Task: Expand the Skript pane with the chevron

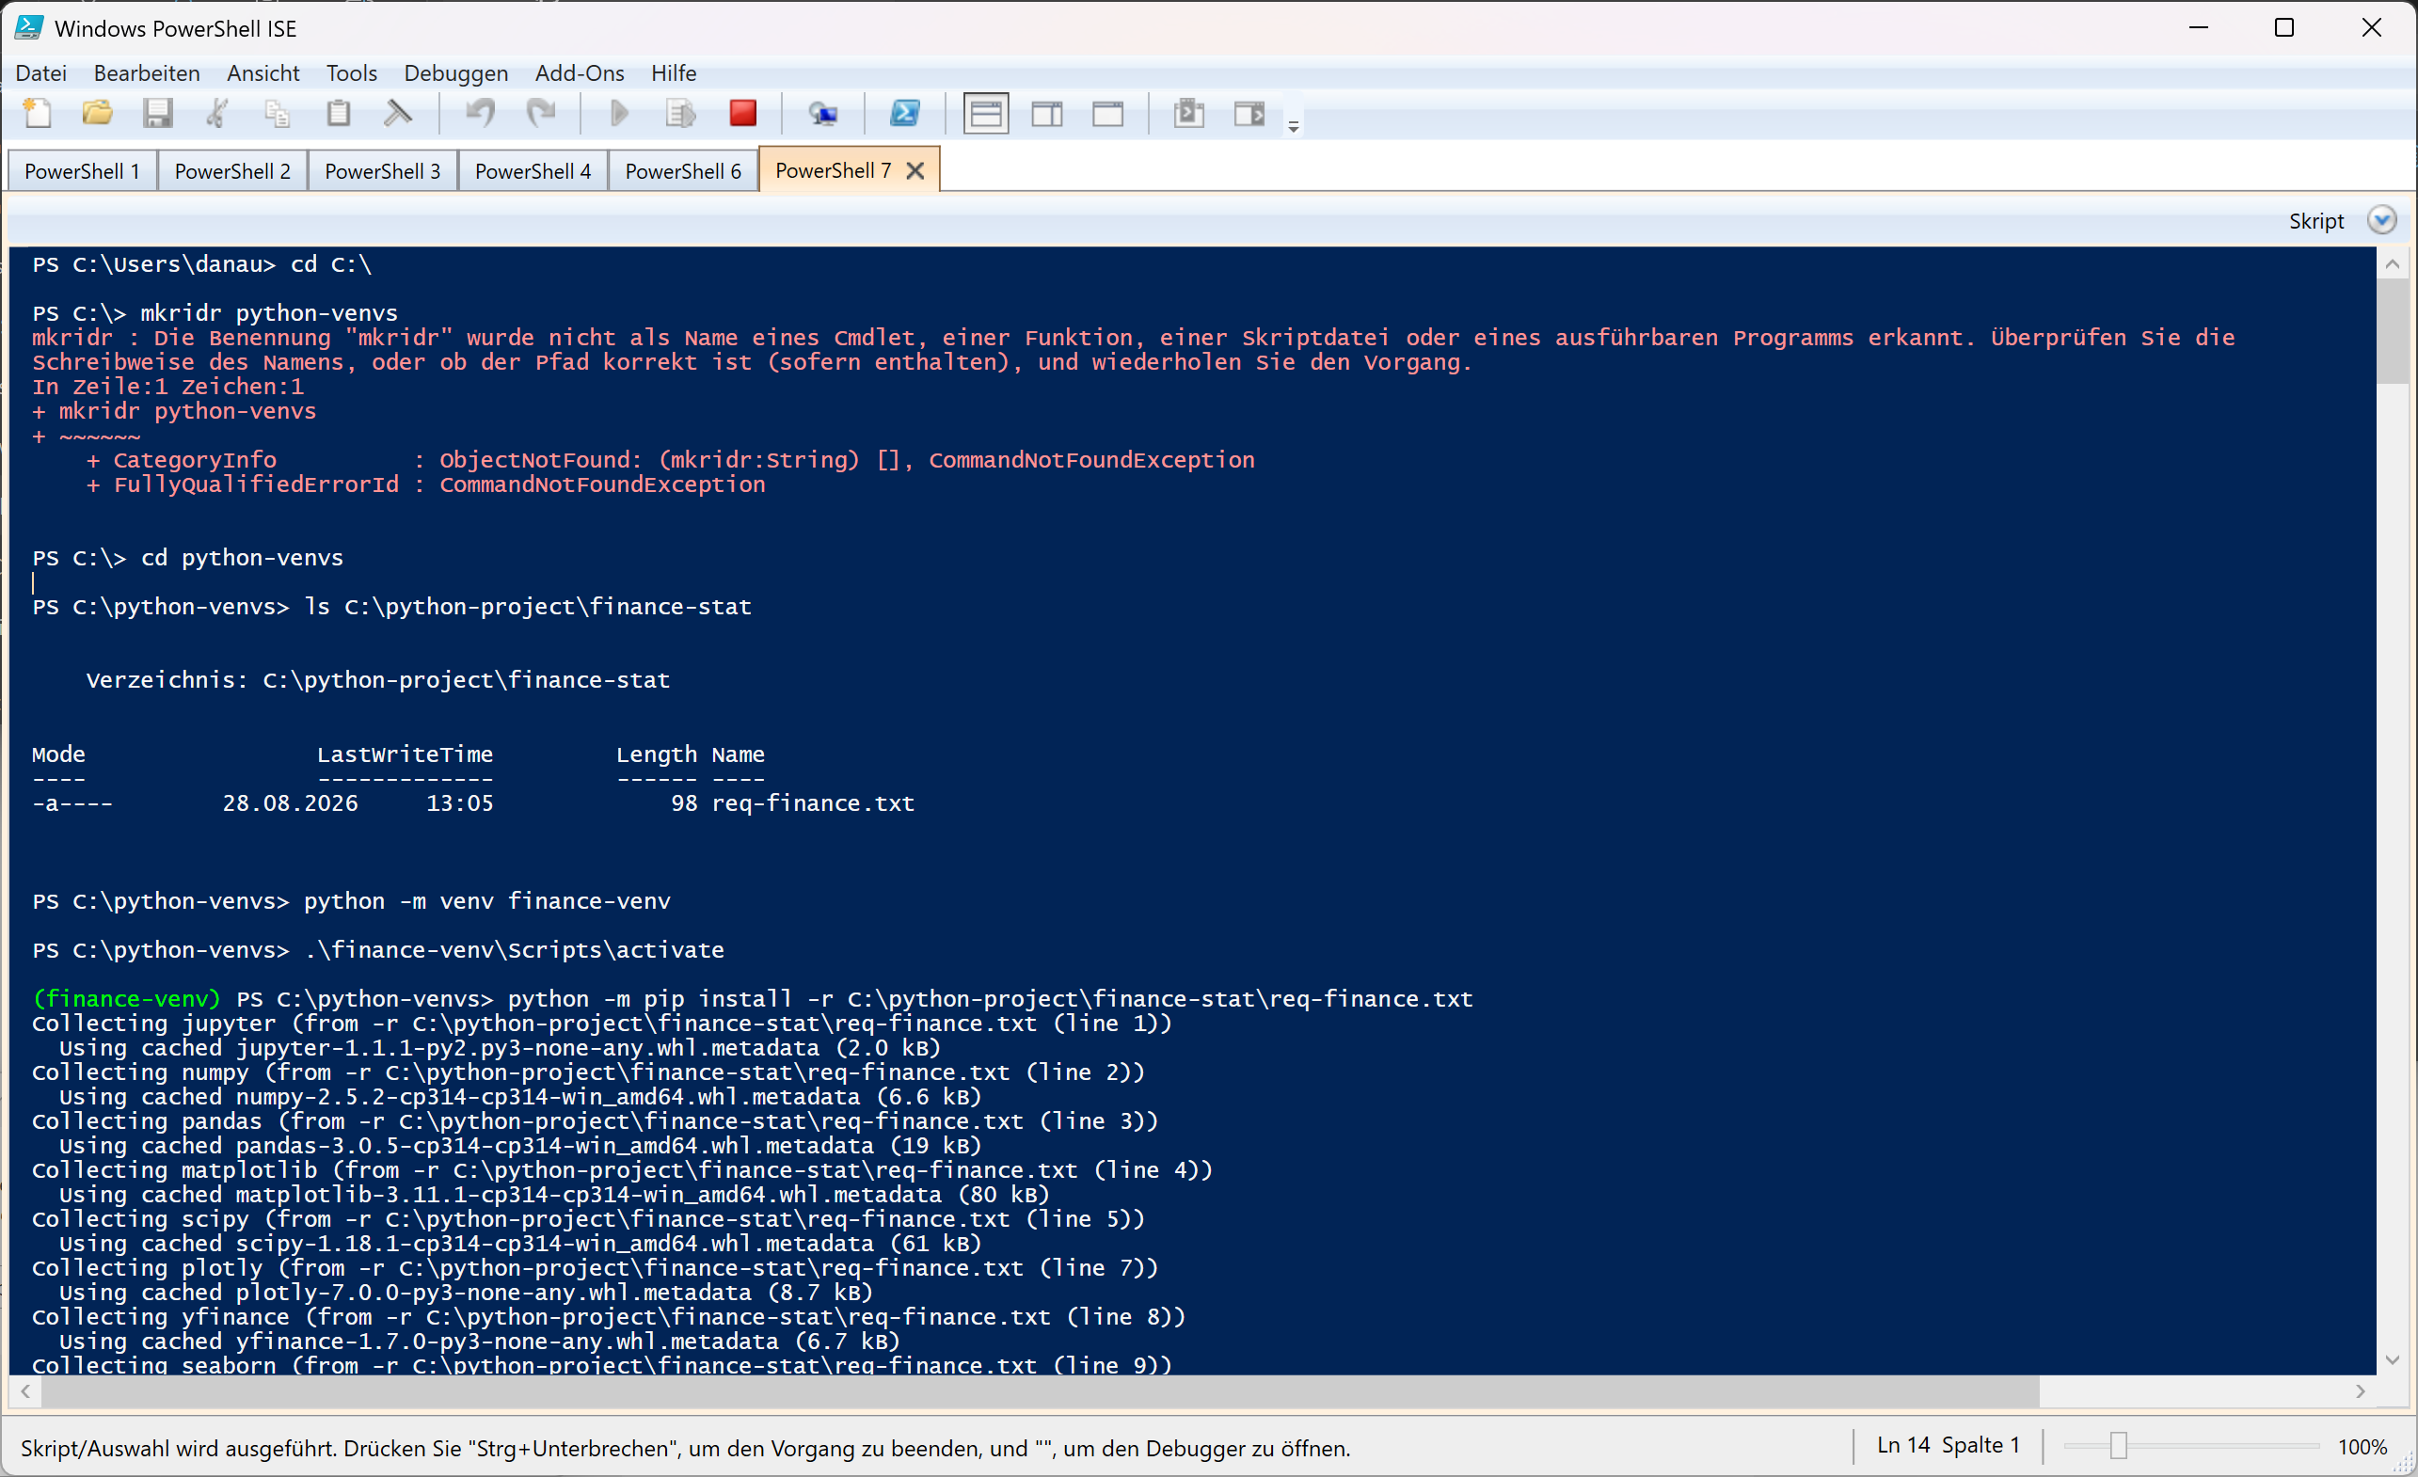Action: point(2381,220)
